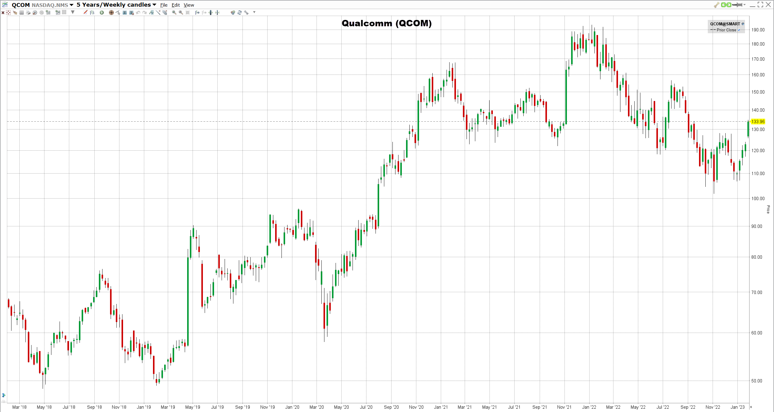The width and height of the screenshot is (774, 412).
Task: Click the bar chart type icon
Action: (x=92, y=12)
